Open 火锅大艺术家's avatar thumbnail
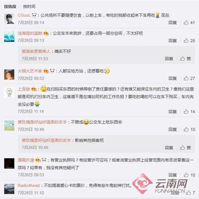This screenshot has height=199, width=199. 9,75
